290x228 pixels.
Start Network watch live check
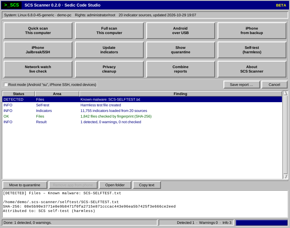pyautogui.click(x=38, y=69)
